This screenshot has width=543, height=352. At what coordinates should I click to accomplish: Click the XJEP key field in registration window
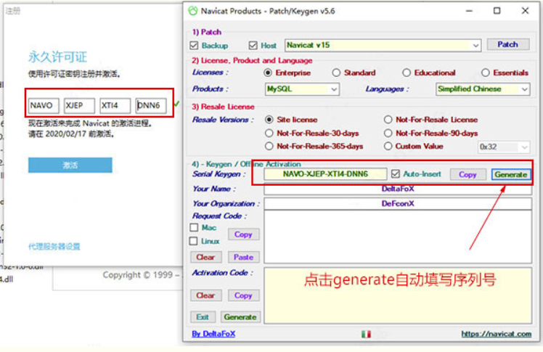[x=79, y=105]
